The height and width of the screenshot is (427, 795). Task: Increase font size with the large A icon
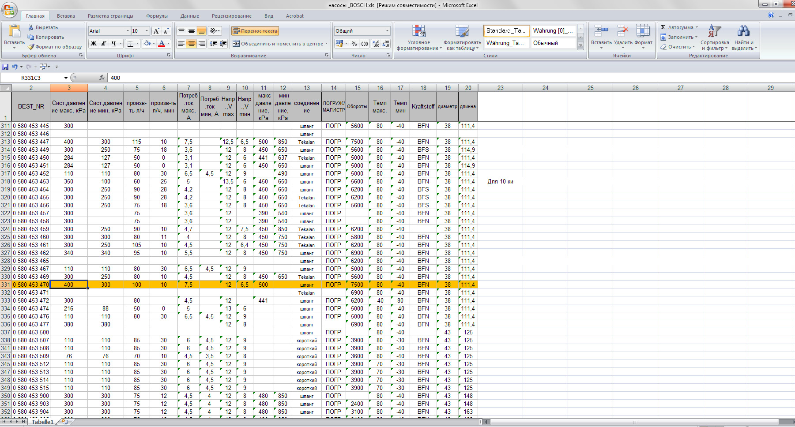pyautogui.click(x=156, y=31)
